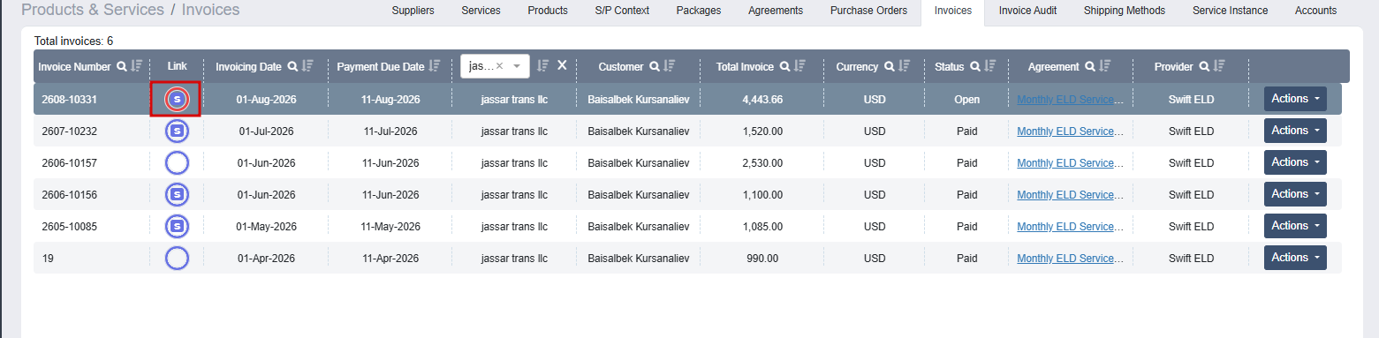Screen dimensions: 1379x338
Task: Sort by Agreement column
Action: pyautogui.click(x=1105, y=66)
